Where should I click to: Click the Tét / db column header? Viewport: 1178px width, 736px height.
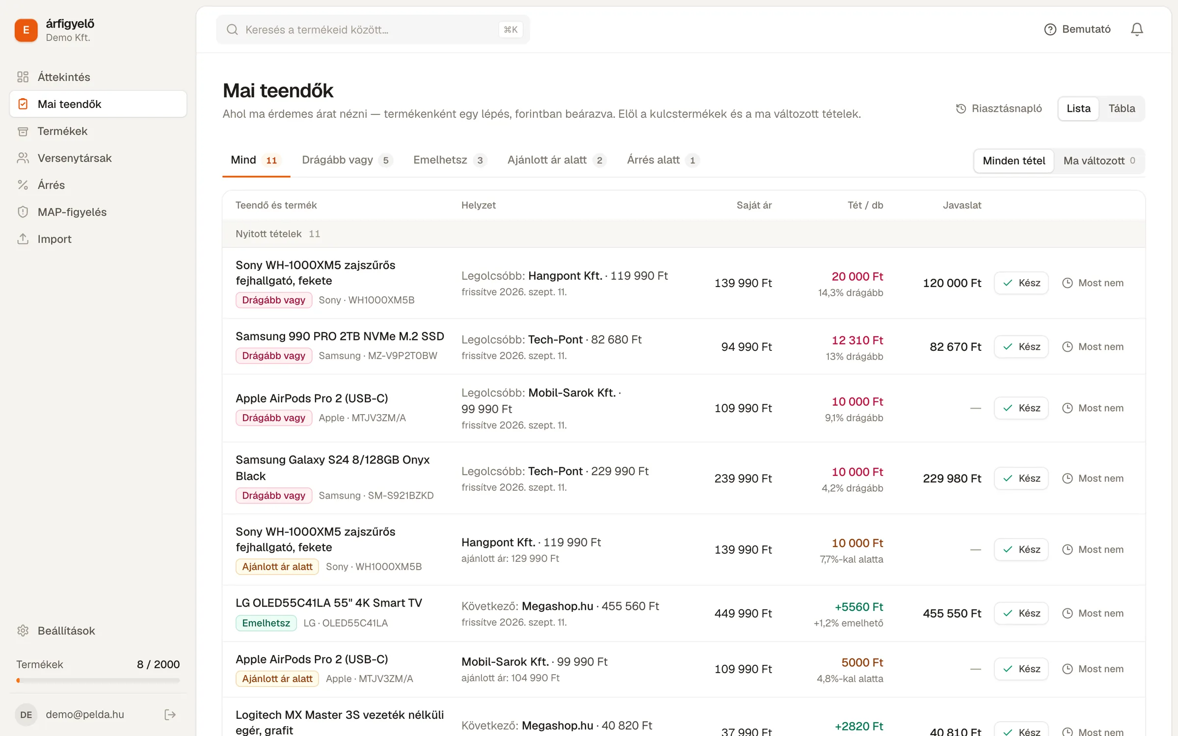click(x=865, y=205)
